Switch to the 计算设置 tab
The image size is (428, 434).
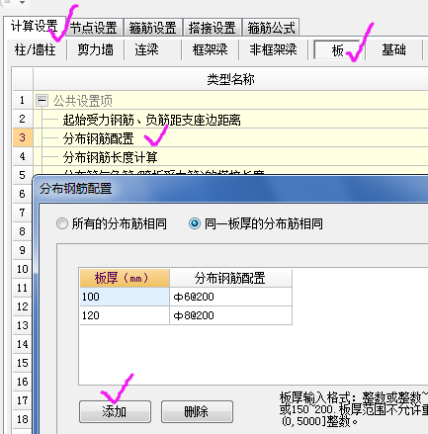coord(35,27)
